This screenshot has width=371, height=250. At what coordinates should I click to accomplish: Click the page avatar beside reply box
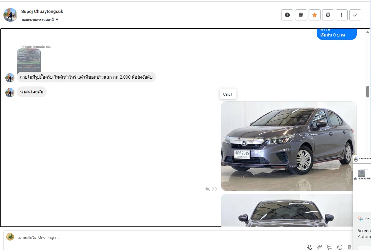(x=10, y=237)
